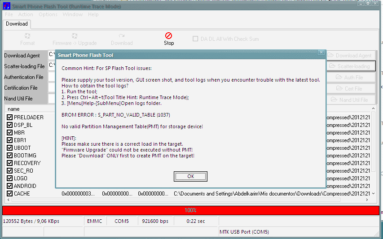Uncheck the CACHE partition checkbox
383x239 pixels.
(9, 193)
